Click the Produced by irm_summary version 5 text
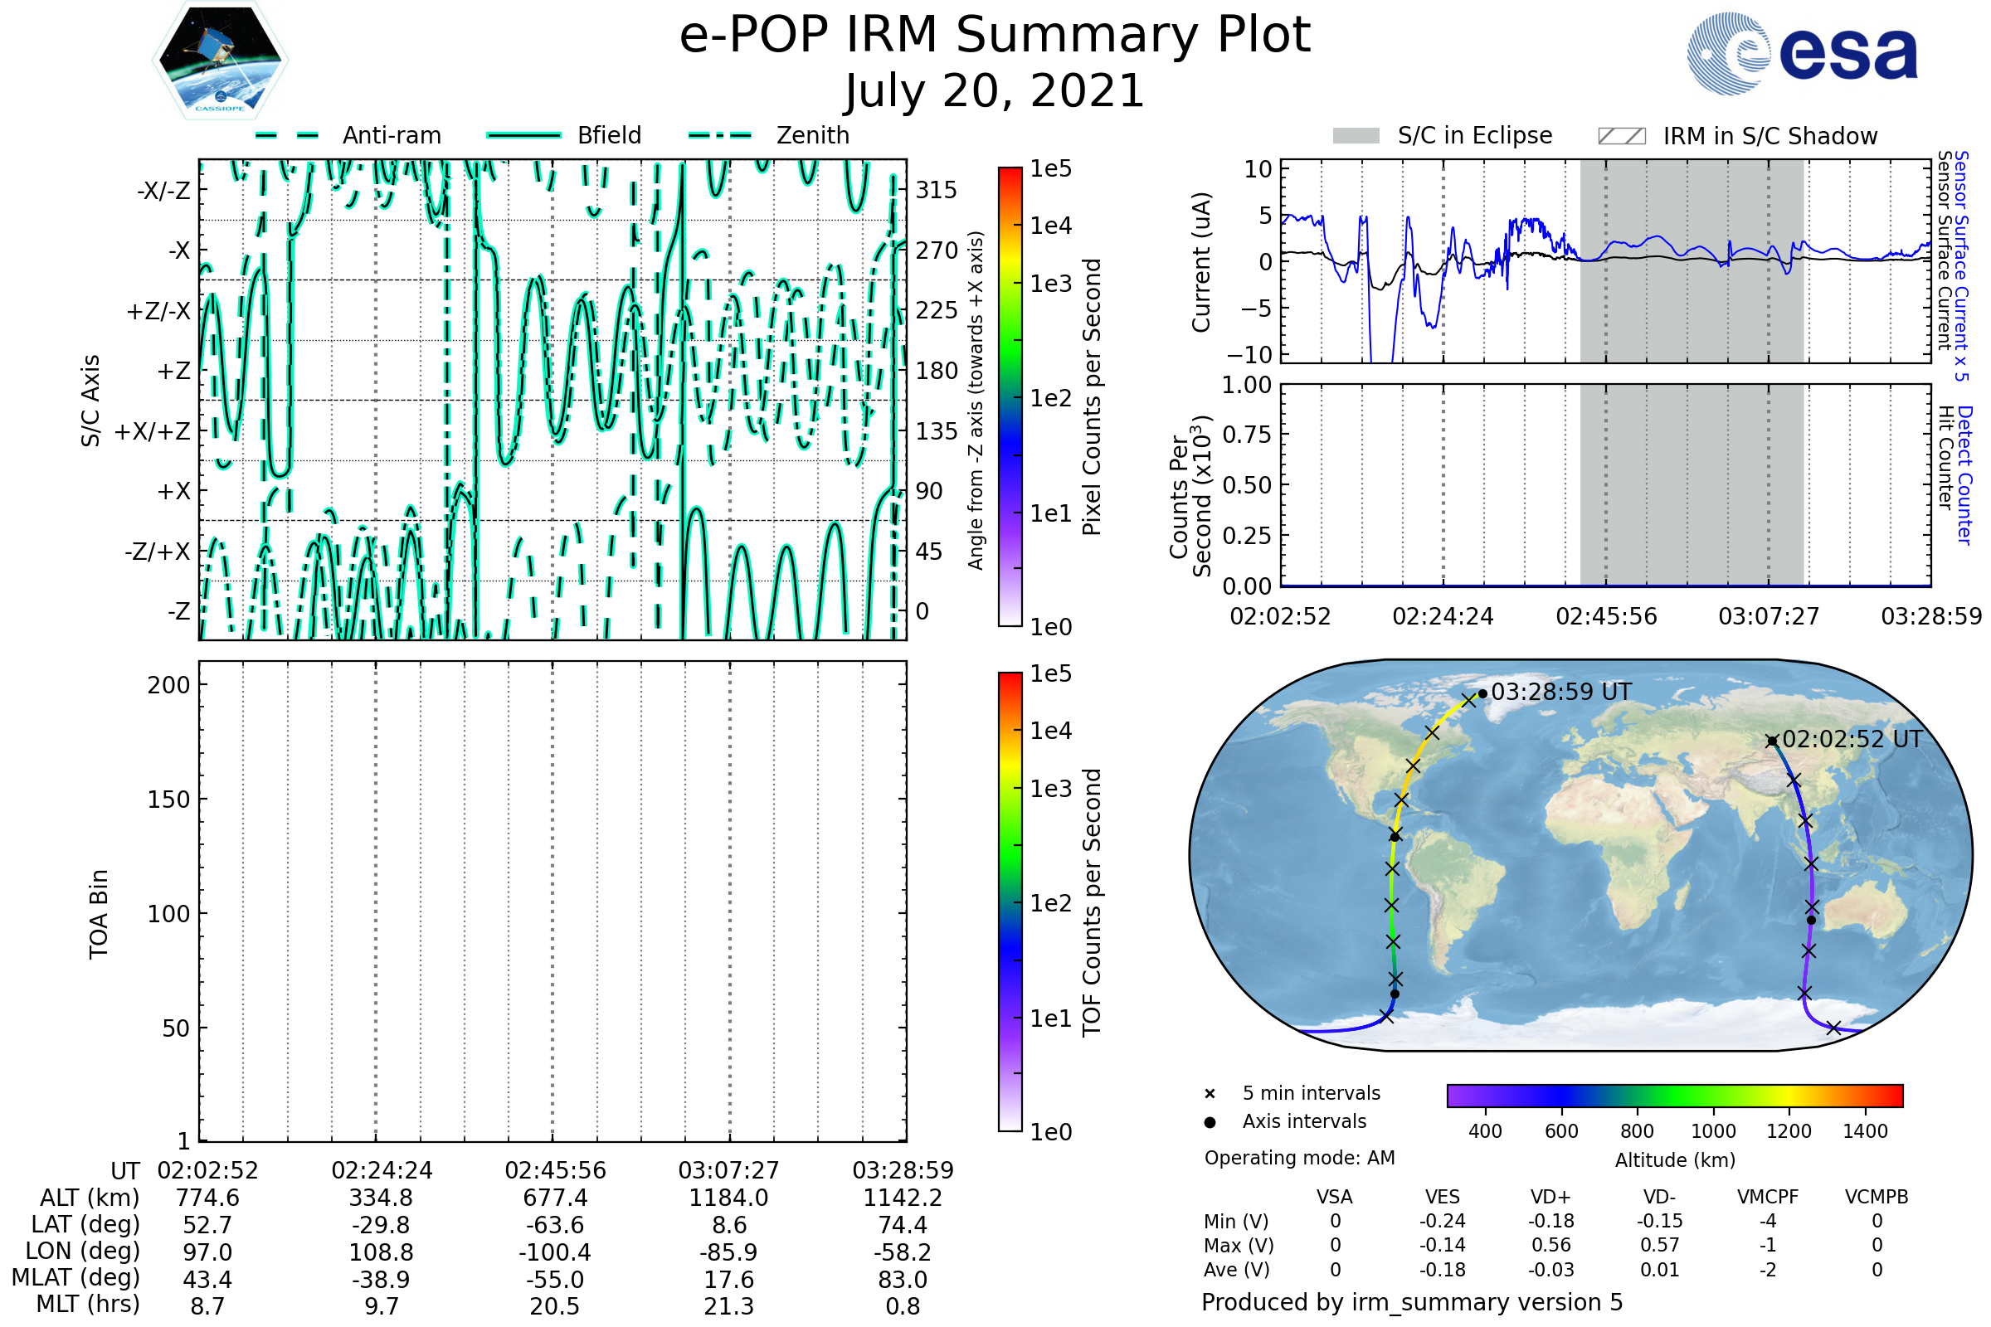Image resolution: width=1991 pixels, height=1327 pixels. [x=1412, y=1302]
